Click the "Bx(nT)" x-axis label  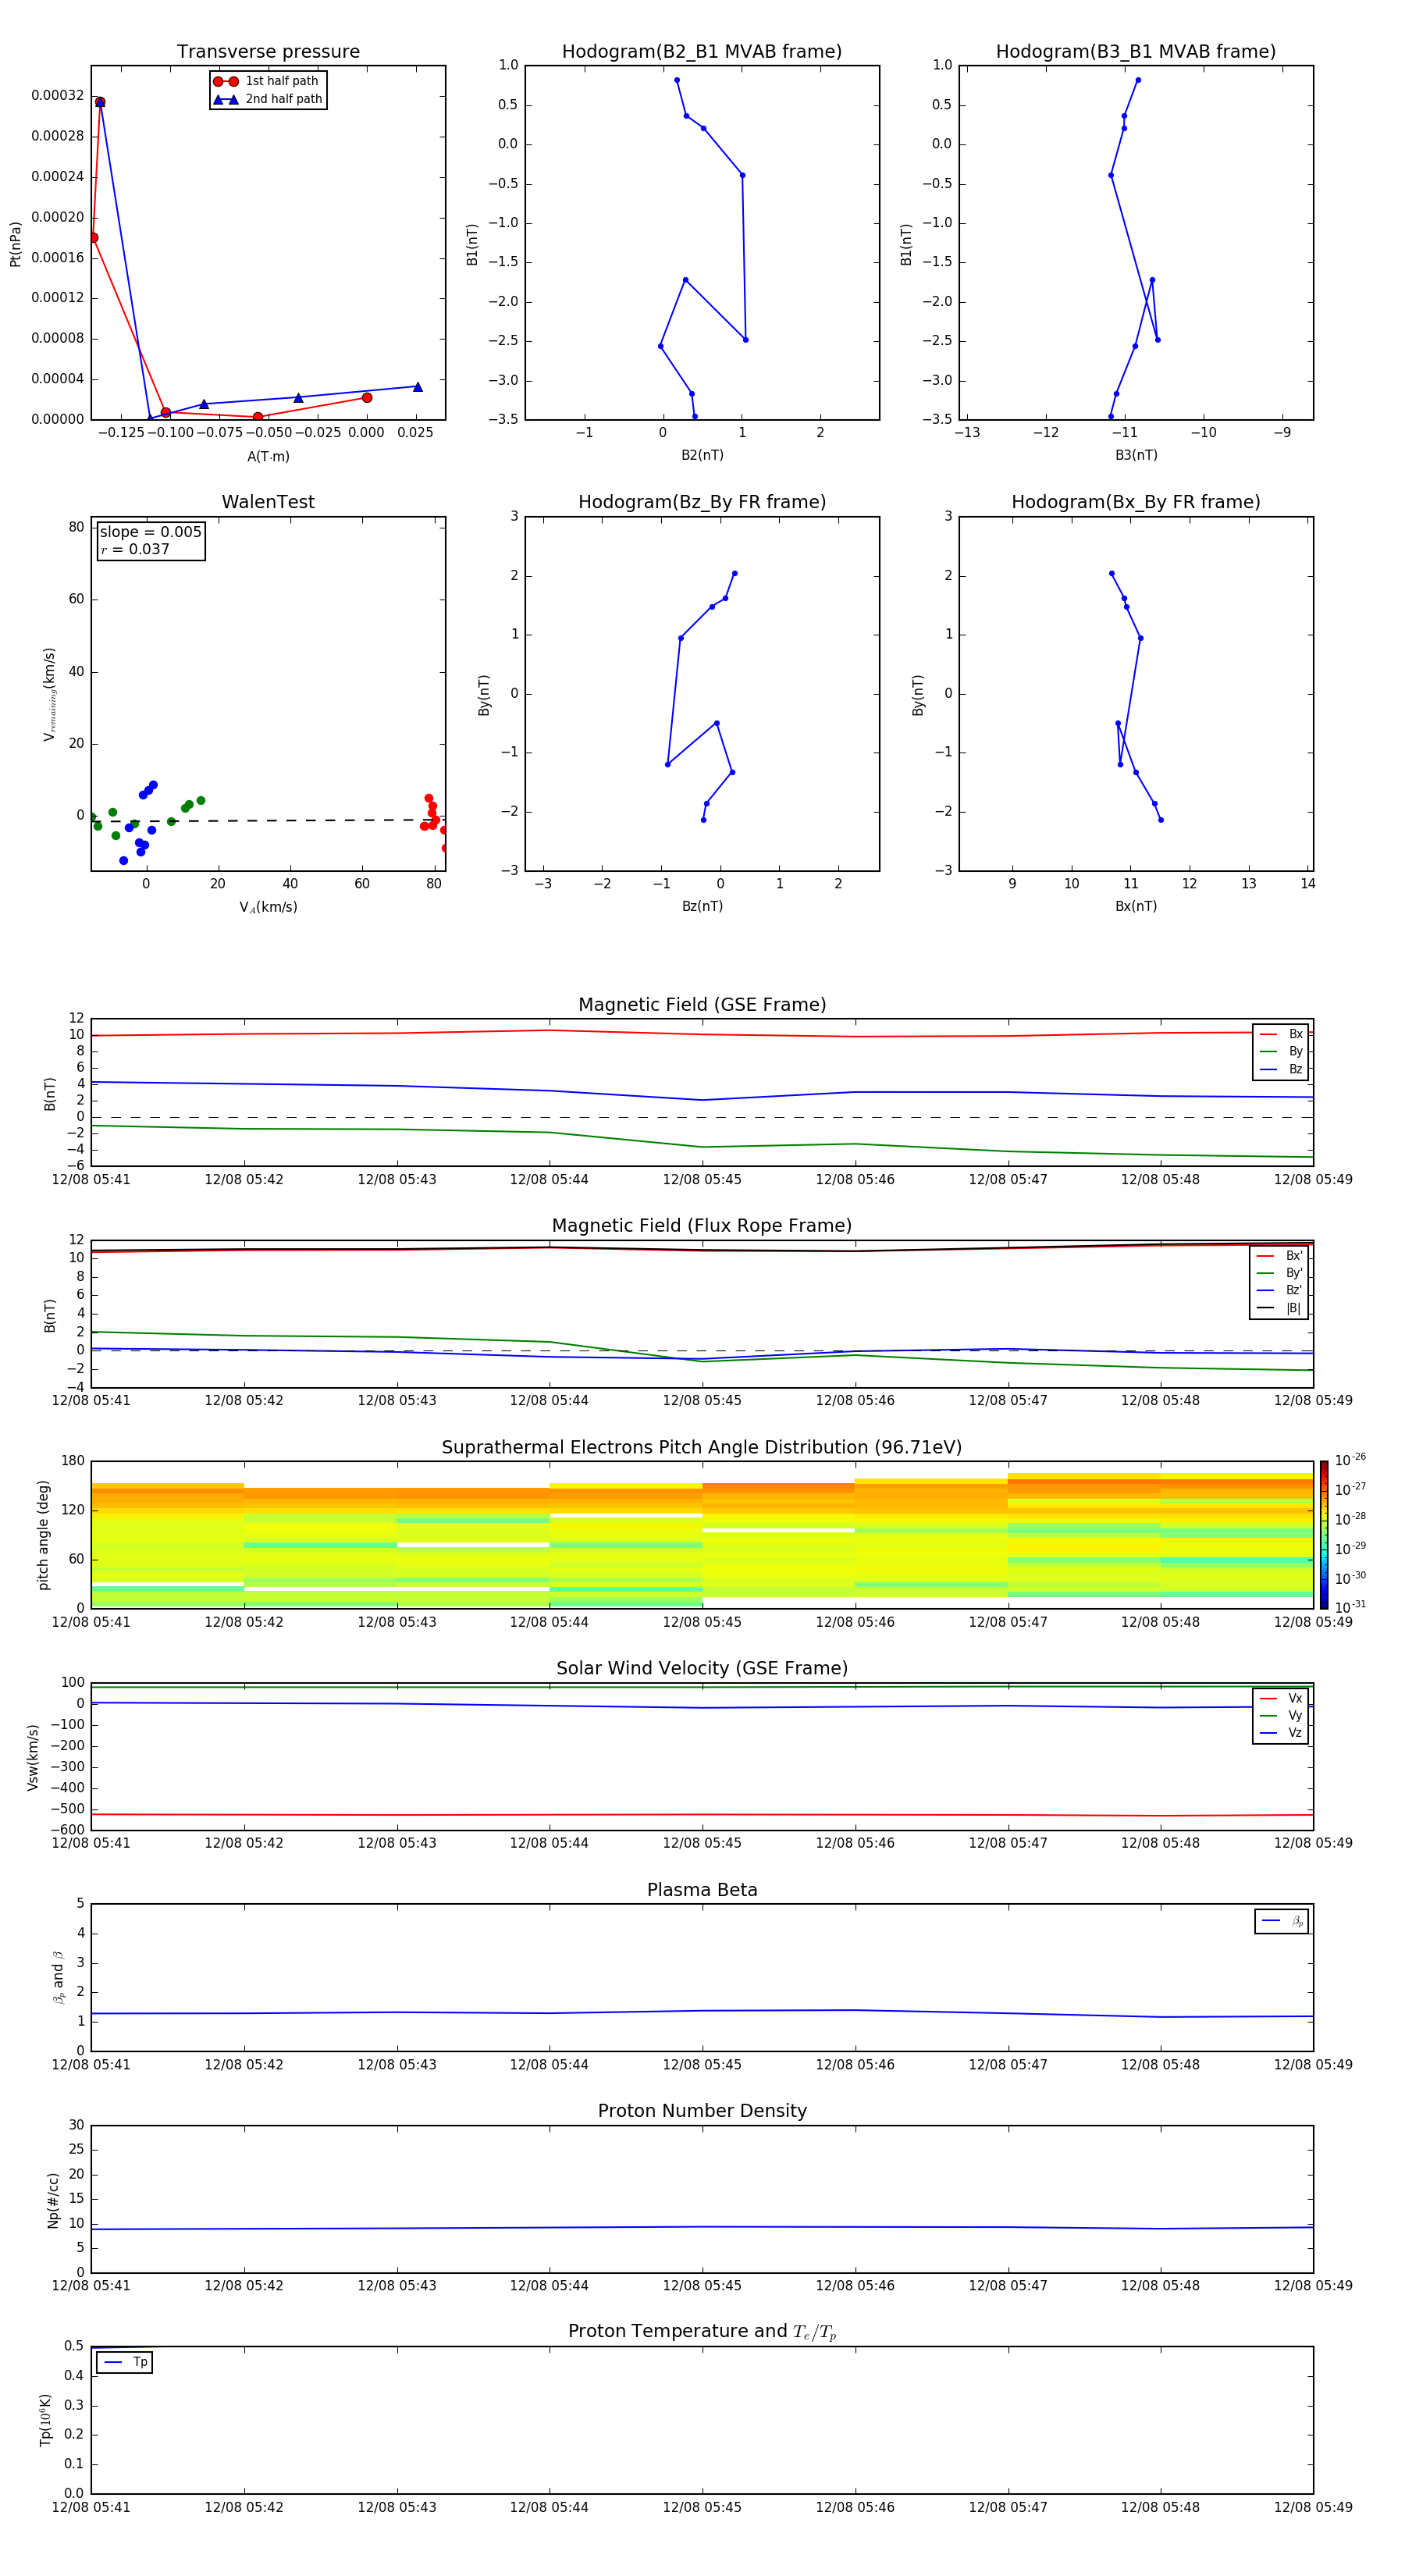point(1136,906)
